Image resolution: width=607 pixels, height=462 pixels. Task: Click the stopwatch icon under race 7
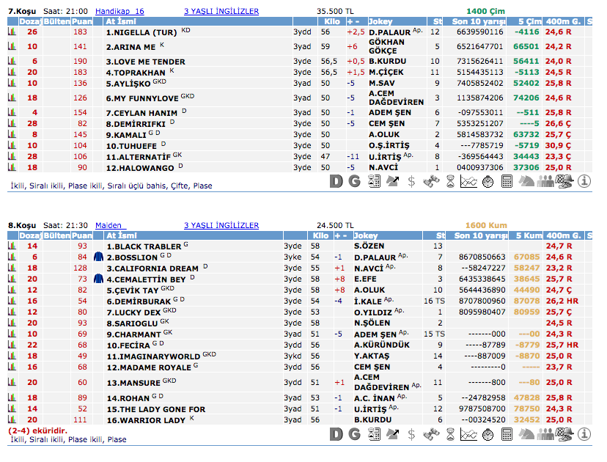(488, 180)
